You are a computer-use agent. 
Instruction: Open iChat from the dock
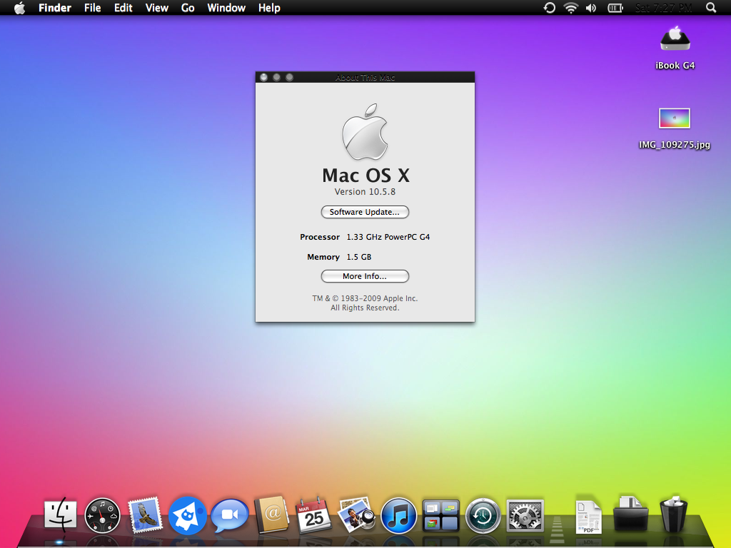pos(229,515)
